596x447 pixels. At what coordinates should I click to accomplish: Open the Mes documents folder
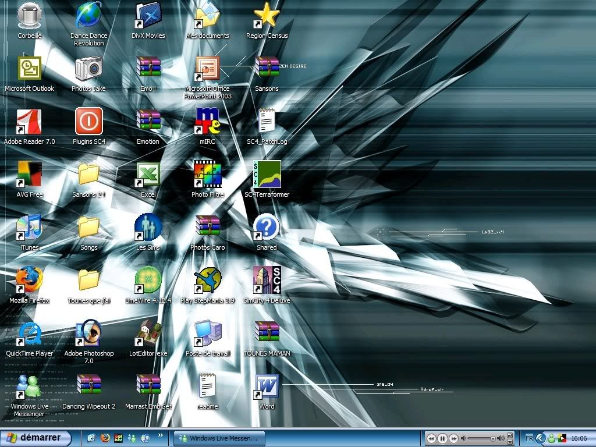coord(208,20)
